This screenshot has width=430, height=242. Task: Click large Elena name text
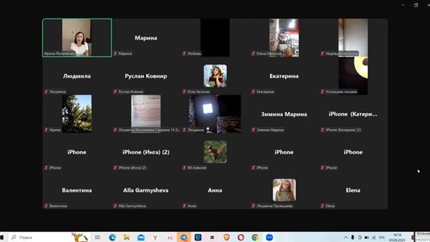point(353,190)
